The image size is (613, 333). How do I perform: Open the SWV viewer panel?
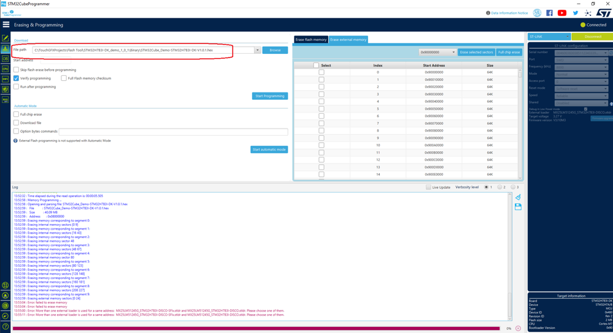5,79
